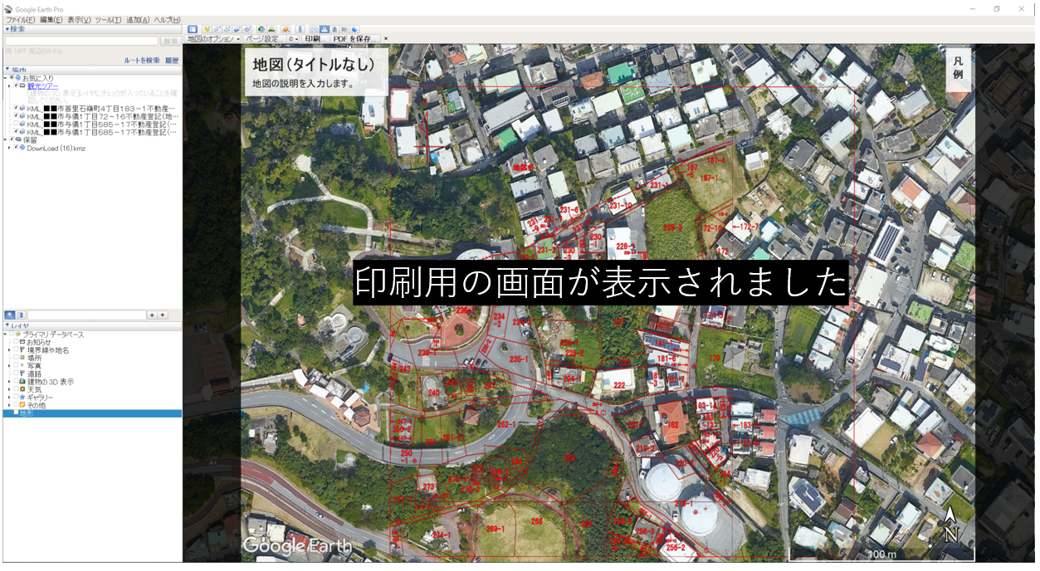Click the historical imagery clock icon

pos(261,29)
